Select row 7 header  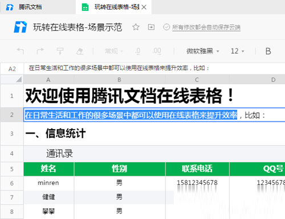(x=12, y=197)
